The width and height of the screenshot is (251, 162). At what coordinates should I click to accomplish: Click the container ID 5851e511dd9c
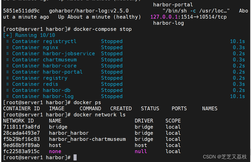tap(21, 11)
